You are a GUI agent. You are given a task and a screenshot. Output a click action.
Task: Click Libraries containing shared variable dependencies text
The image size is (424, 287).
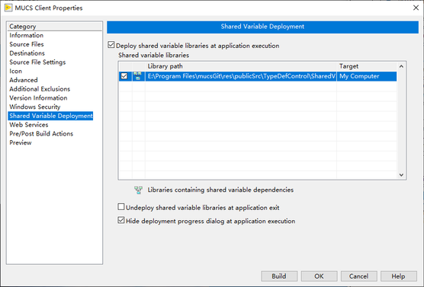[220, 190]
